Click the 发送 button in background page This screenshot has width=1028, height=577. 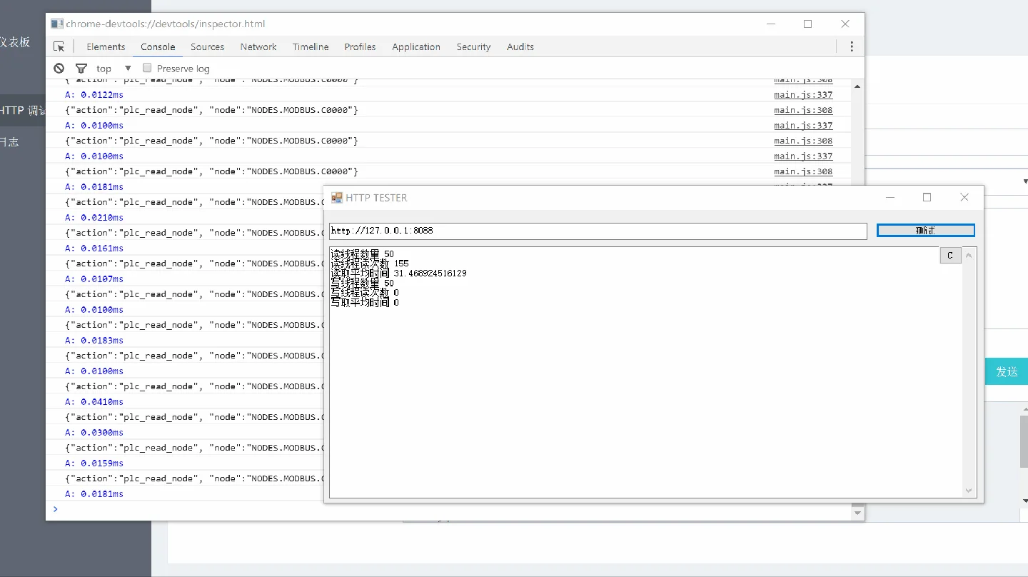point(1007,371)
